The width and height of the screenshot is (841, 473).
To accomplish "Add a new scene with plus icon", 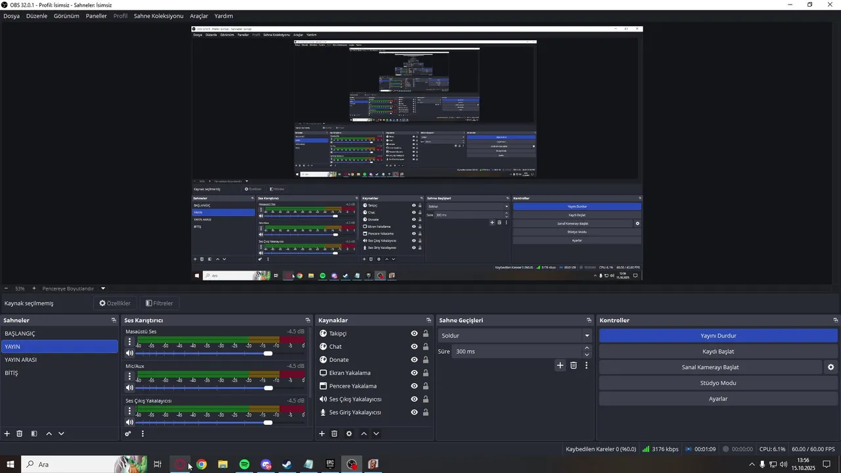I will pos(7,434).
